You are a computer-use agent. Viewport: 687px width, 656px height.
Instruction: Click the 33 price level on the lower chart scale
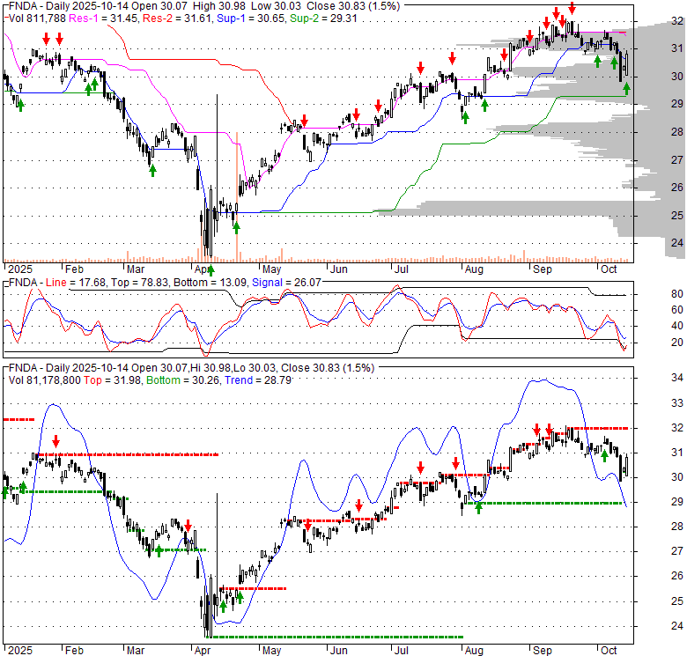click(x=677, y=403)
